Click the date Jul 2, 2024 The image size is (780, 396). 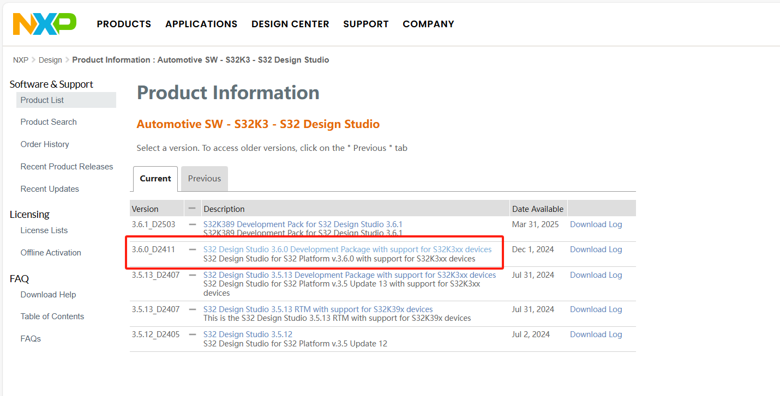coord(531,334)
